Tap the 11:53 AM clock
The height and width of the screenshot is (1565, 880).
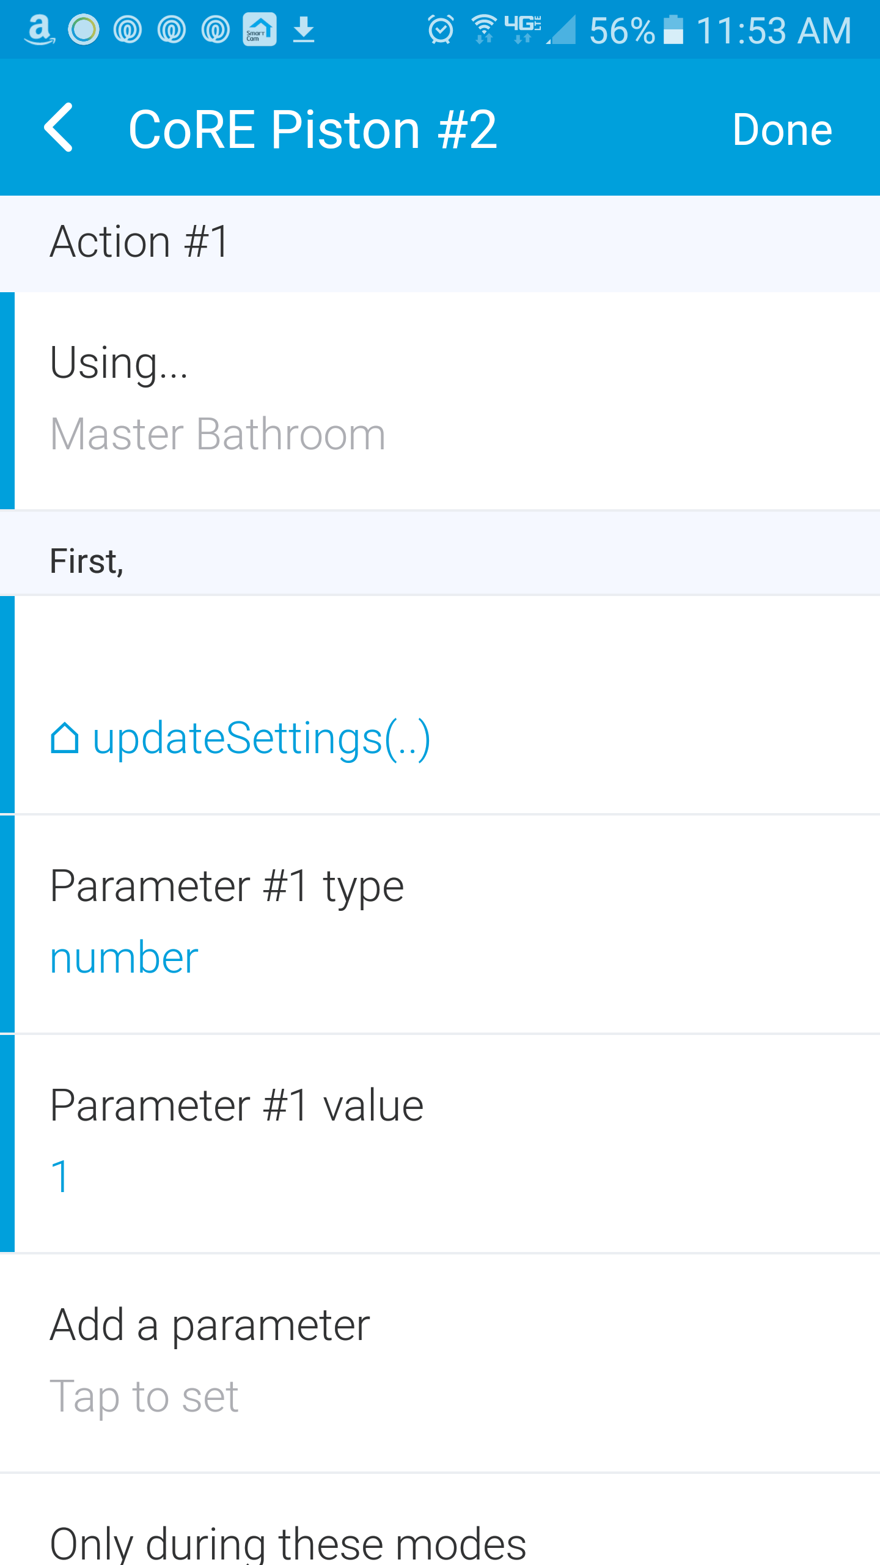pos(774,29)
